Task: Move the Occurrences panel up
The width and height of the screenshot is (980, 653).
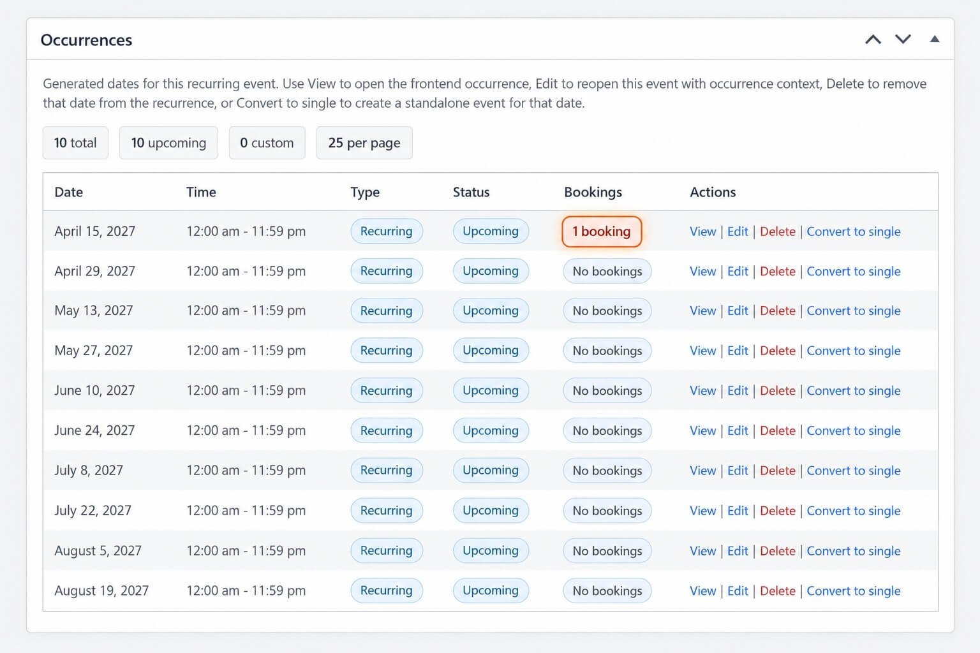Action: coord(873,40)
